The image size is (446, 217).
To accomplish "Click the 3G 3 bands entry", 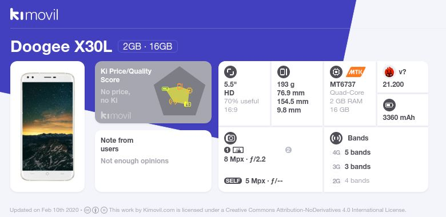I will [x=351, y=167].
